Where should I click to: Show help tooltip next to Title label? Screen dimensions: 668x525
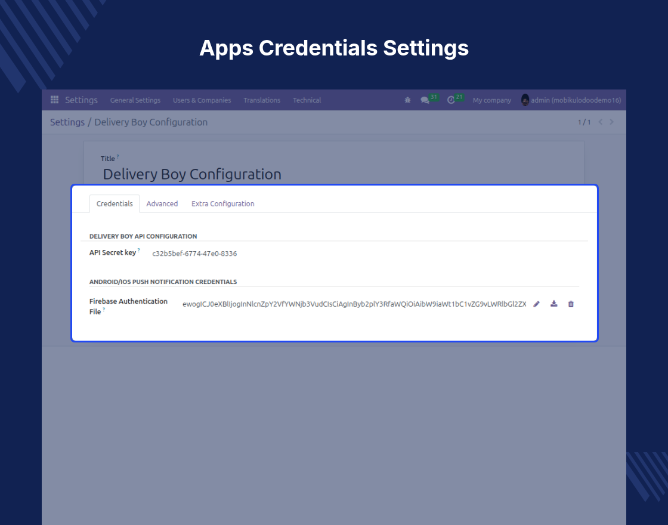click(x=117, y=156)
